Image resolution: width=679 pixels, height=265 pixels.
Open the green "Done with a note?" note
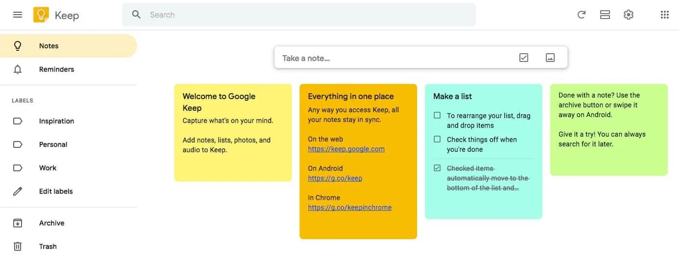click(609, 129)
